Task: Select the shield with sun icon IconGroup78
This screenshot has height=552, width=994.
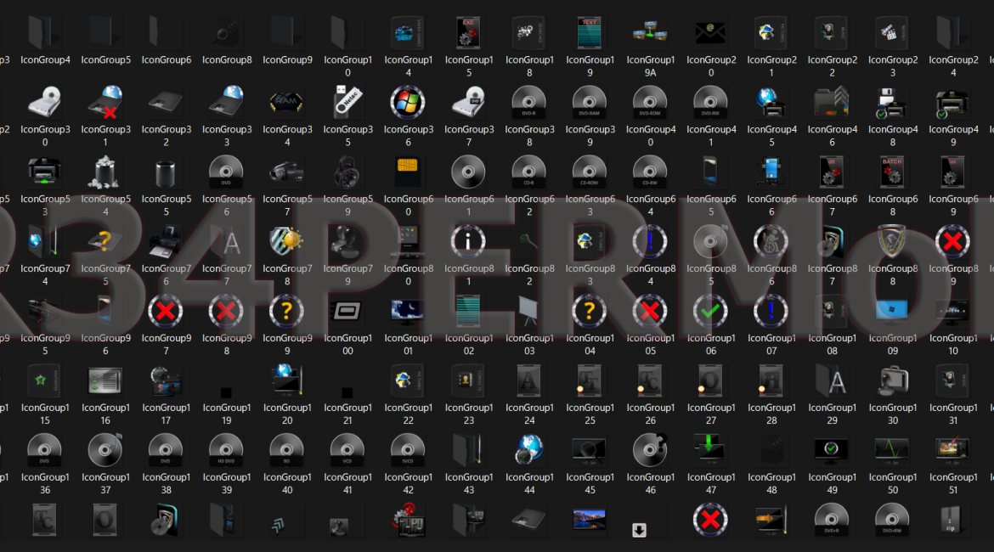Action: 287,242
